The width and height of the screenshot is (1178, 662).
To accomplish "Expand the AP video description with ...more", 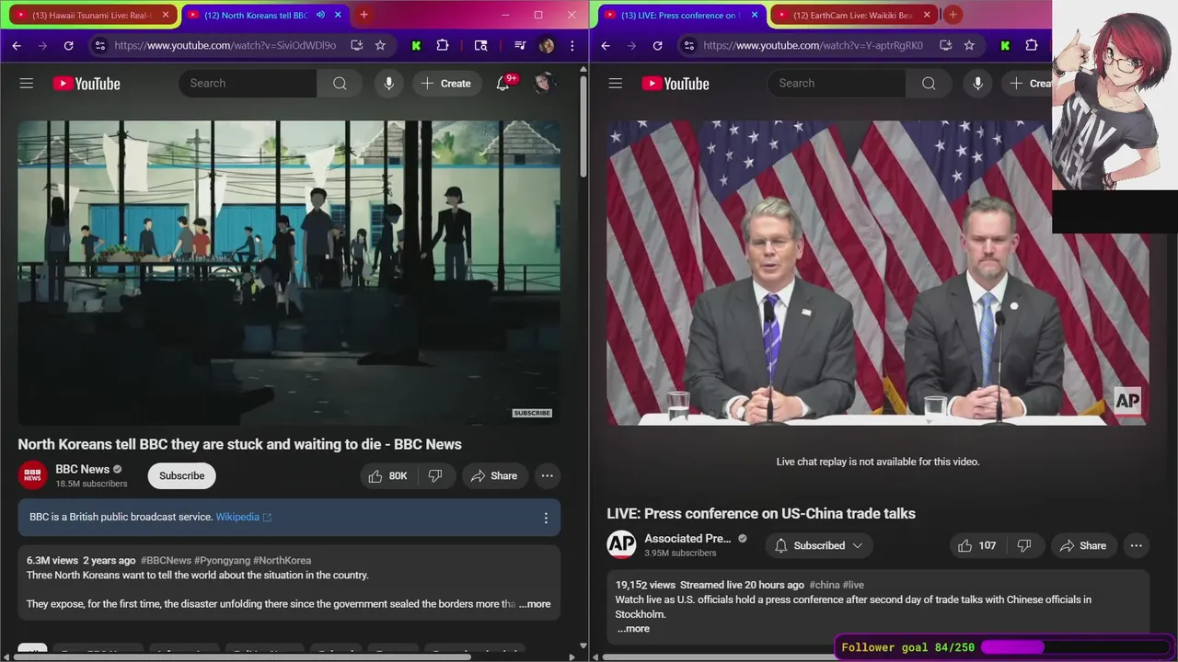I will click(x=633, y=629).
